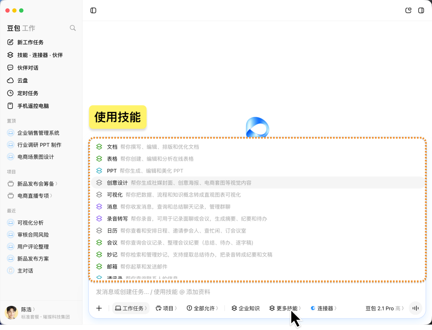Select the 会议 skill row

pyautogui.click(x=257, y=243)
